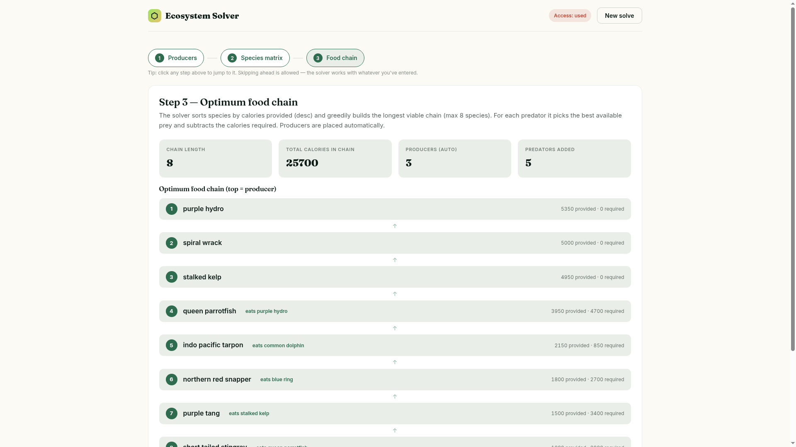Select the queen parrotfish chain row
Viewport: 796px width, 447px height.
[395, 311]
